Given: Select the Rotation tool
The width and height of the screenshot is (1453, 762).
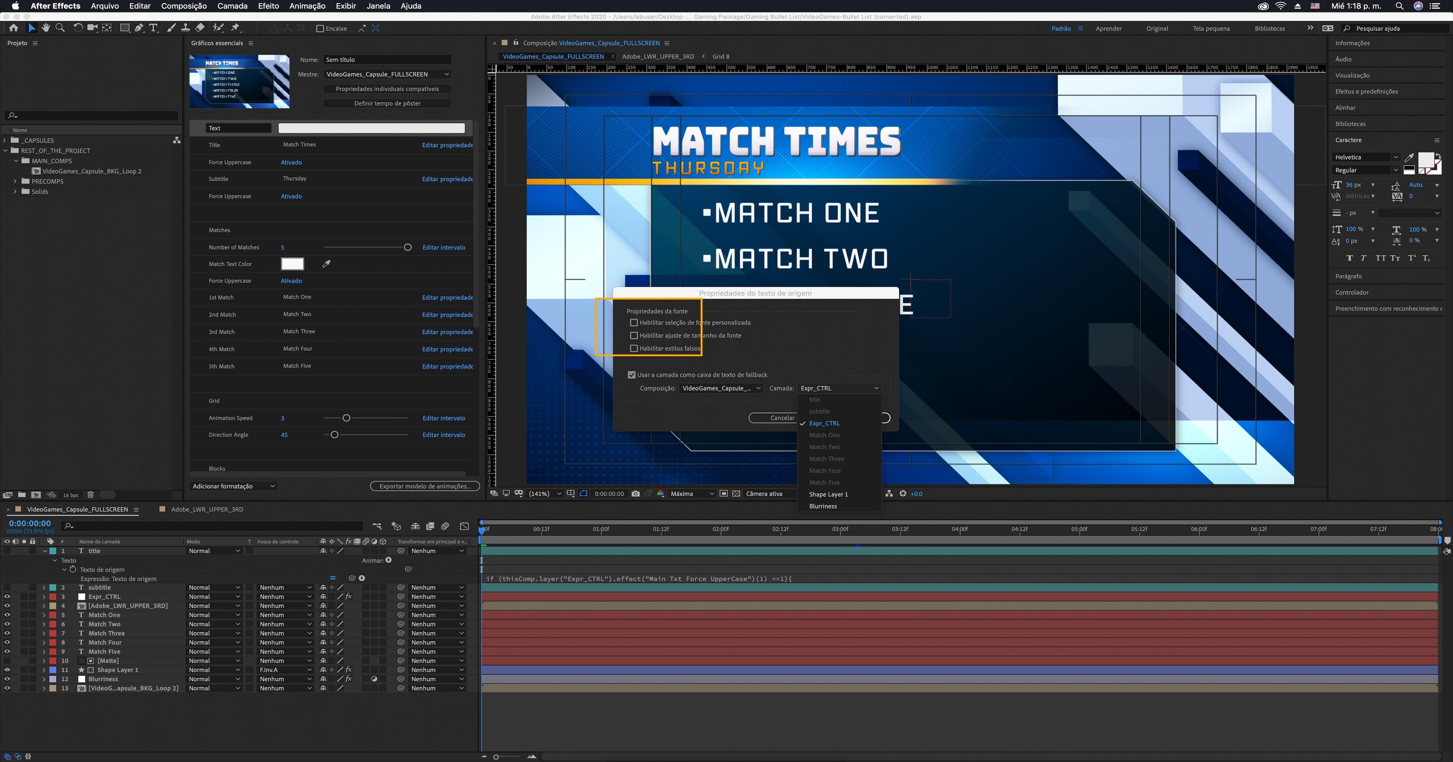Looking at the screenshot, I should 78,27.
